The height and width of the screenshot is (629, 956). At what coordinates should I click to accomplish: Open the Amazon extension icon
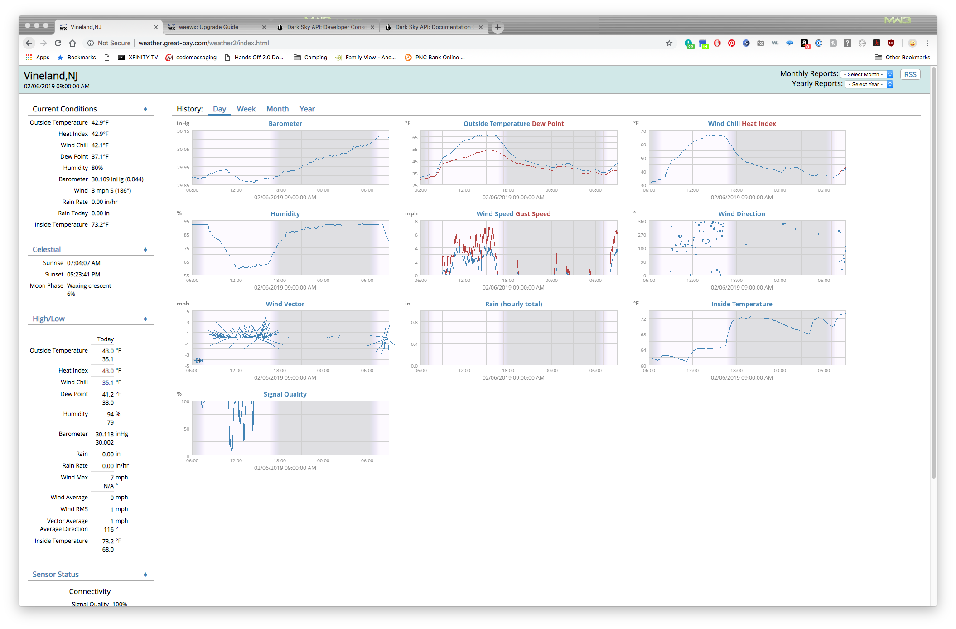tap(804, 43)
